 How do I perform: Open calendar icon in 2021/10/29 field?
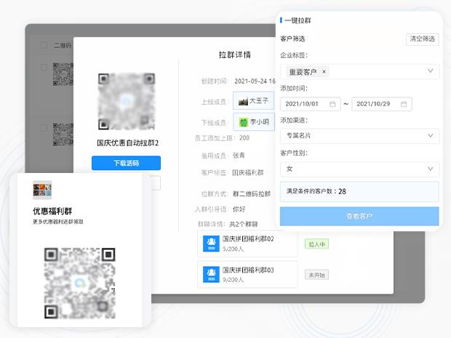tap(404, 104)
